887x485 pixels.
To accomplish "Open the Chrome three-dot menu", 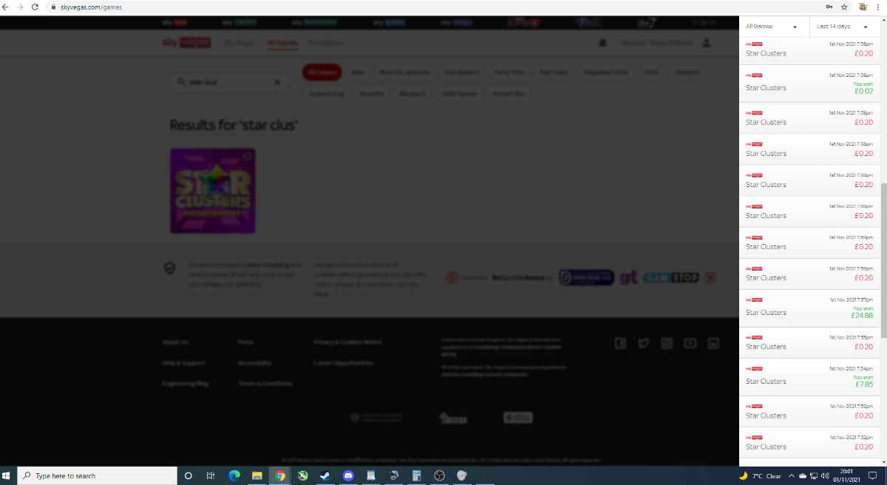I will pos(877,7).
